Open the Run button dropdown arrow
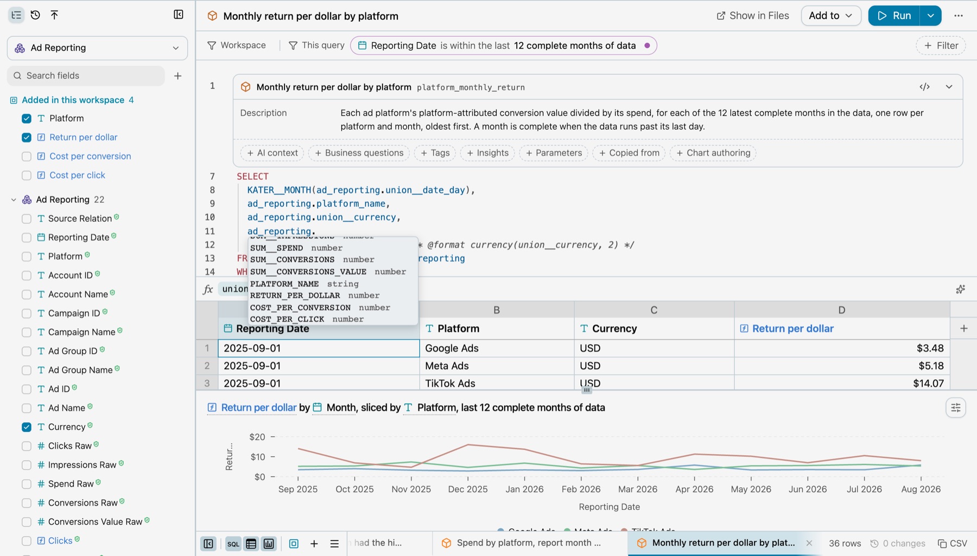 (930, 16)
